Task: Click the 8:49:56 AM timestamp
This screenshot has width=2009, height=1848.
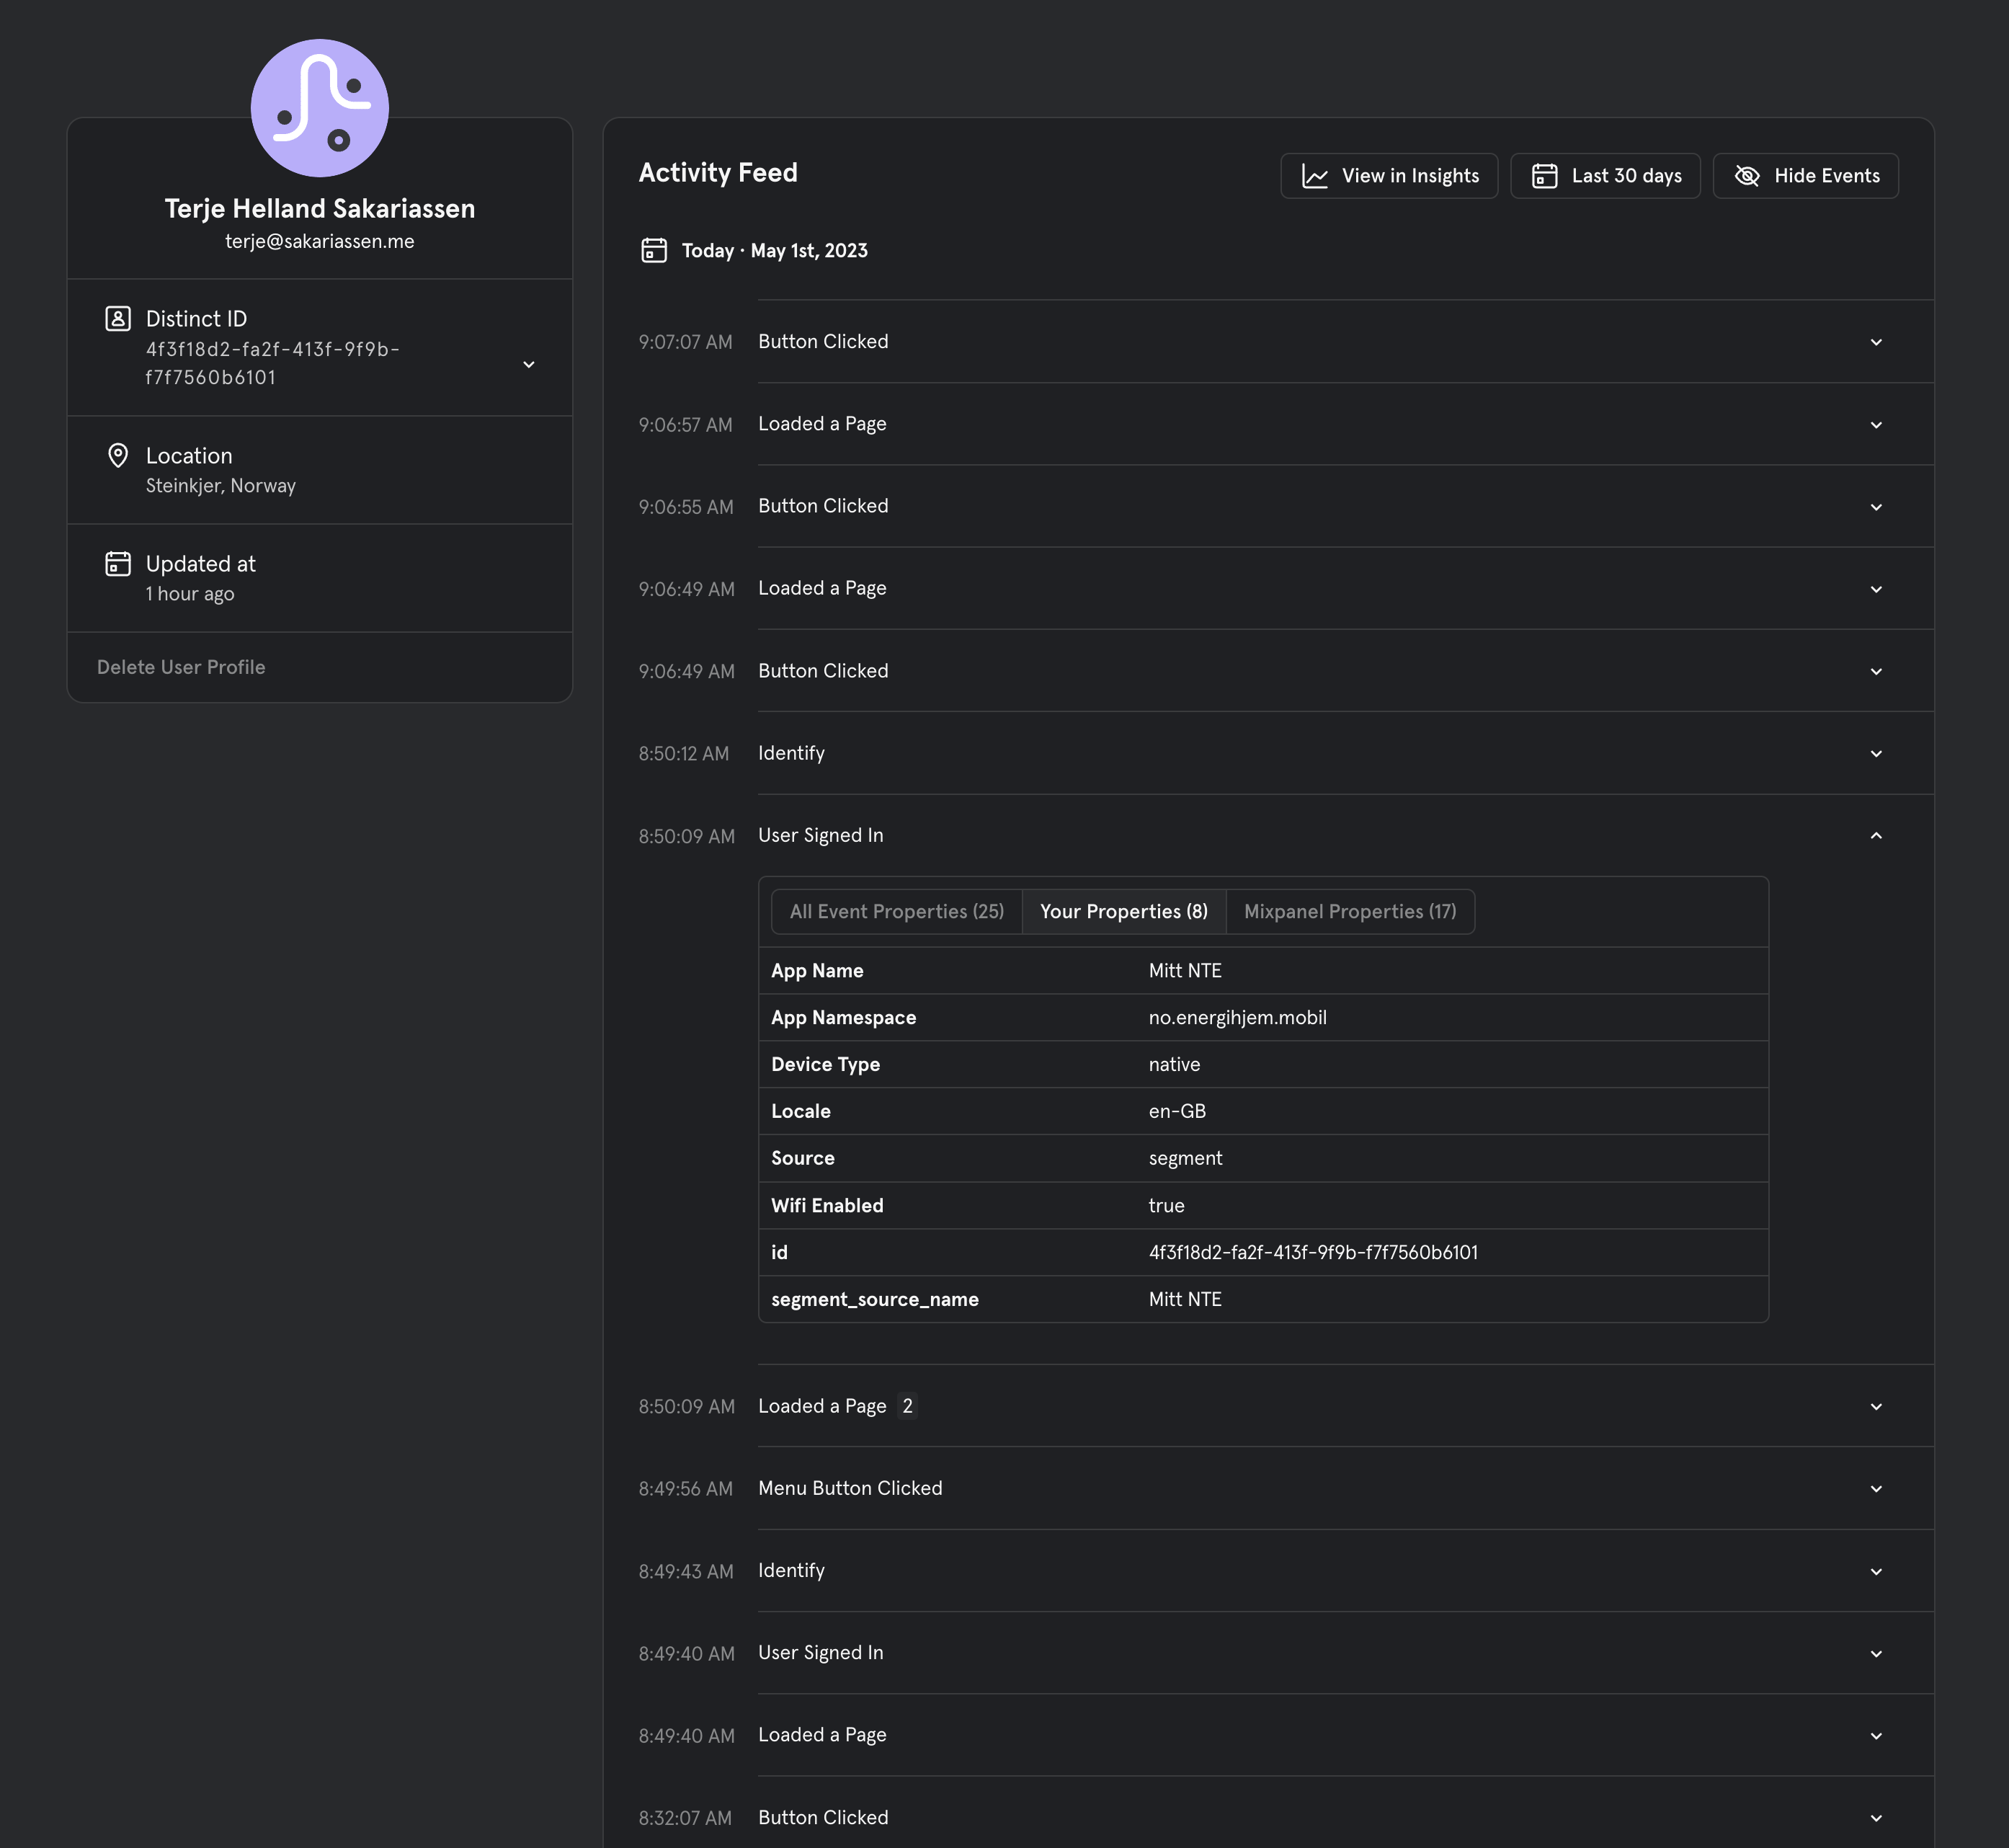Action: (x=686, y=1489)
